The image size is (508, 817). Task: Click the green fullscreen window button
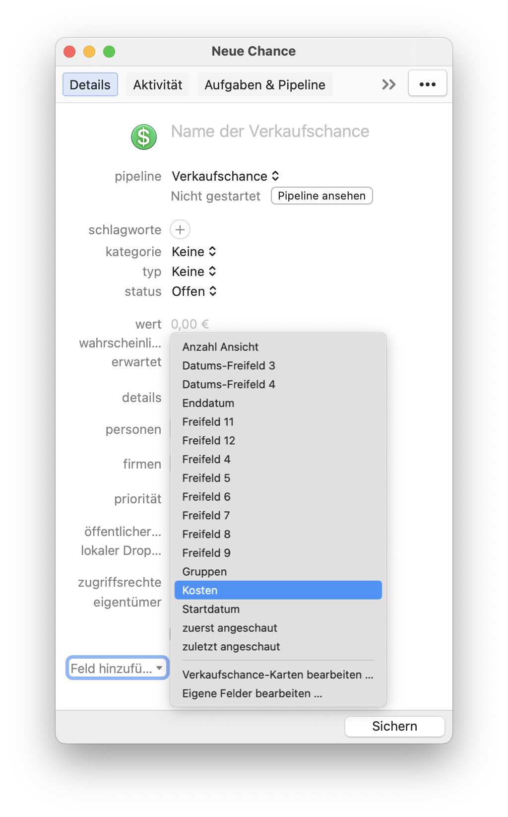point(109,52)
